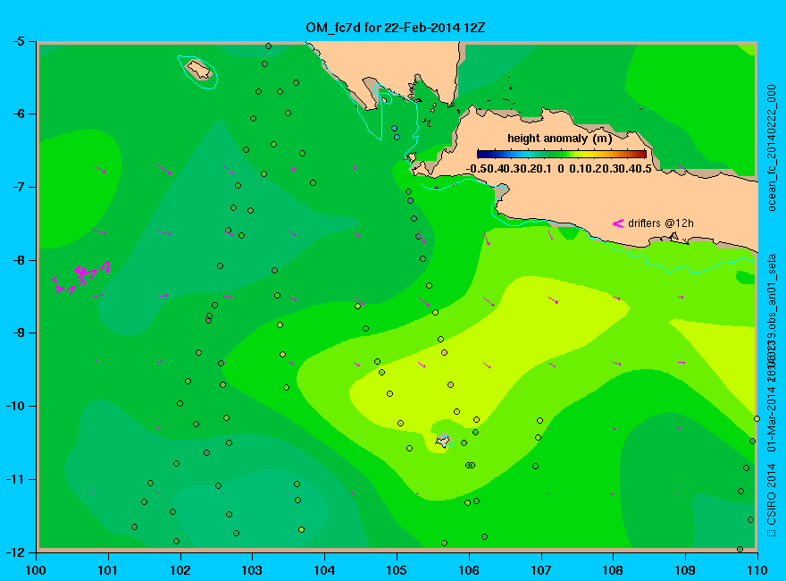Click the x-axis label 109

pos(685,570)
